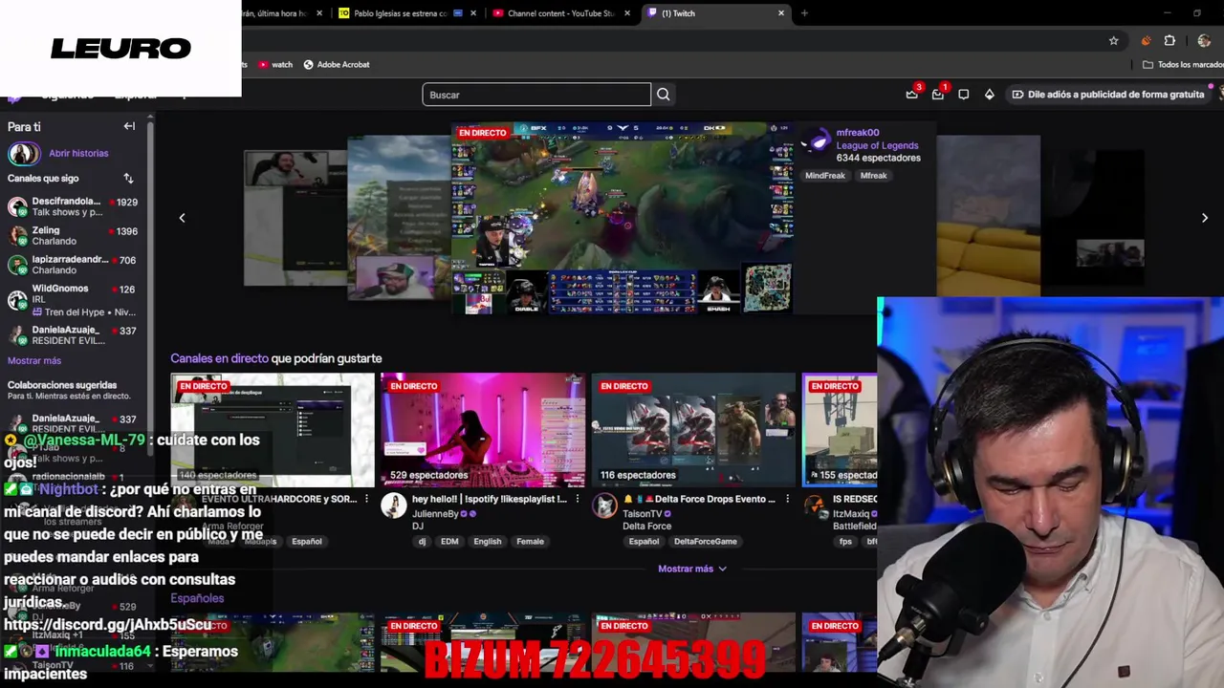Open JulienneBy avatar under stream card
Image resolution: width=1224 pixels, height=688 pixels.
(x=394, y=505)
